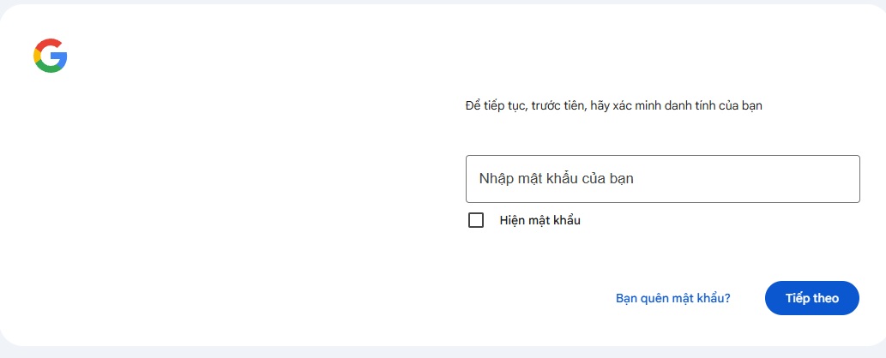The height and width of the screenshot is (358, 886).
Task: Click the multicolored Google G icon
Action: pyautogui.click(x=51, y=56)
